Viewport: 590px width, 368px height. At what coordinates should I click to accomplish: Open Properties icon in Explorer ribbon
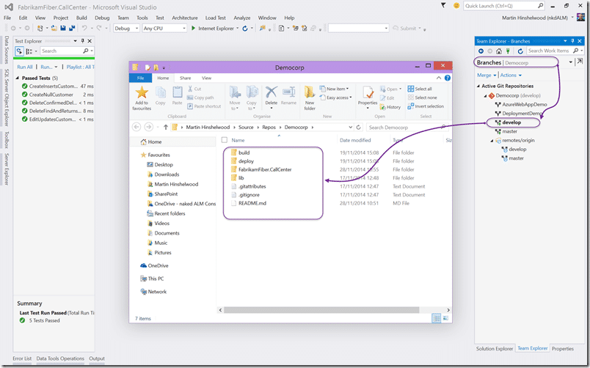[368, 92]
